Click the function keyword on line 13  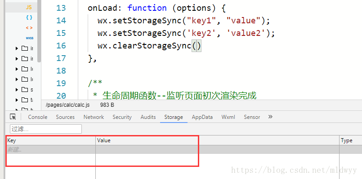147,8
